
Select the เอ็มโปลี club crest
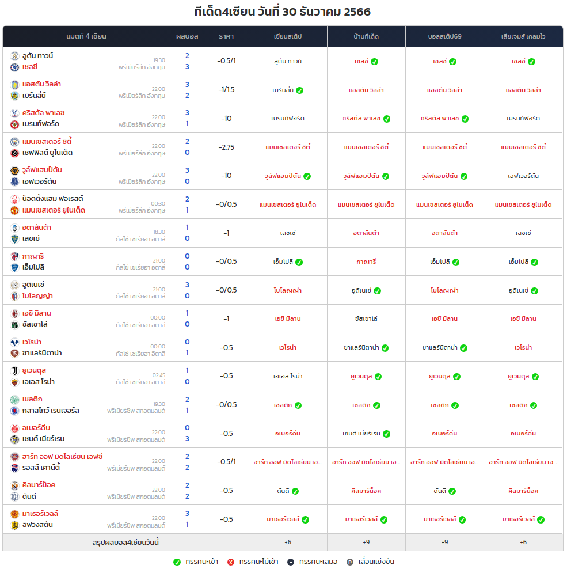(14, 267)
